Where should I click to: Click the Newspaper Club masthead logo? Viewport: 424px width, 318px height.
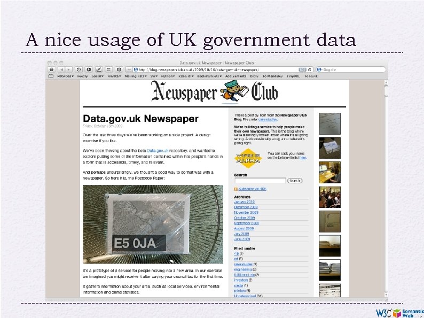(215, 92)
